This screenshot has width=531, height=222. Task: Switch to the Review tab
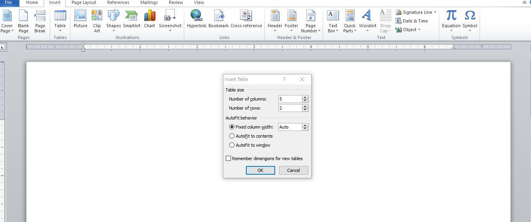(176, 3)
